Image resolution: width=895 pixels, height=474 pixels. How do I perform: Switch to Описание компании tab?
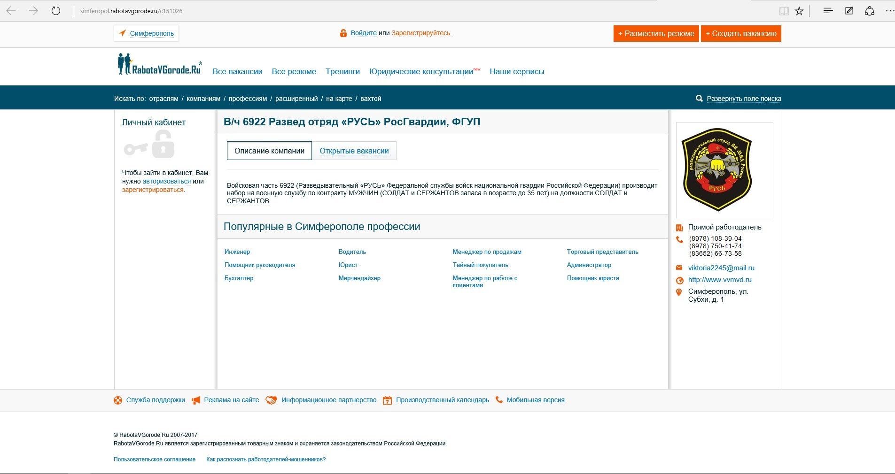269,151
